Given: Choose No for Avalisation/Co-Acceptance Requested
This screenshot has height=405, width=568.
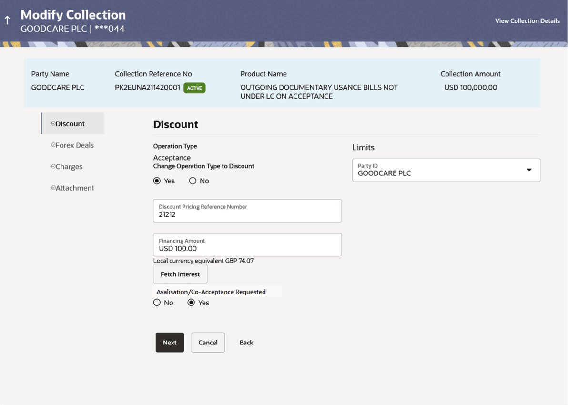Looking at the screenshot, I should [x=157, y=303].
